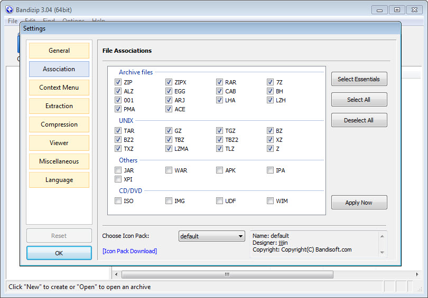Enable the APK association

click(x=219, y=170)
